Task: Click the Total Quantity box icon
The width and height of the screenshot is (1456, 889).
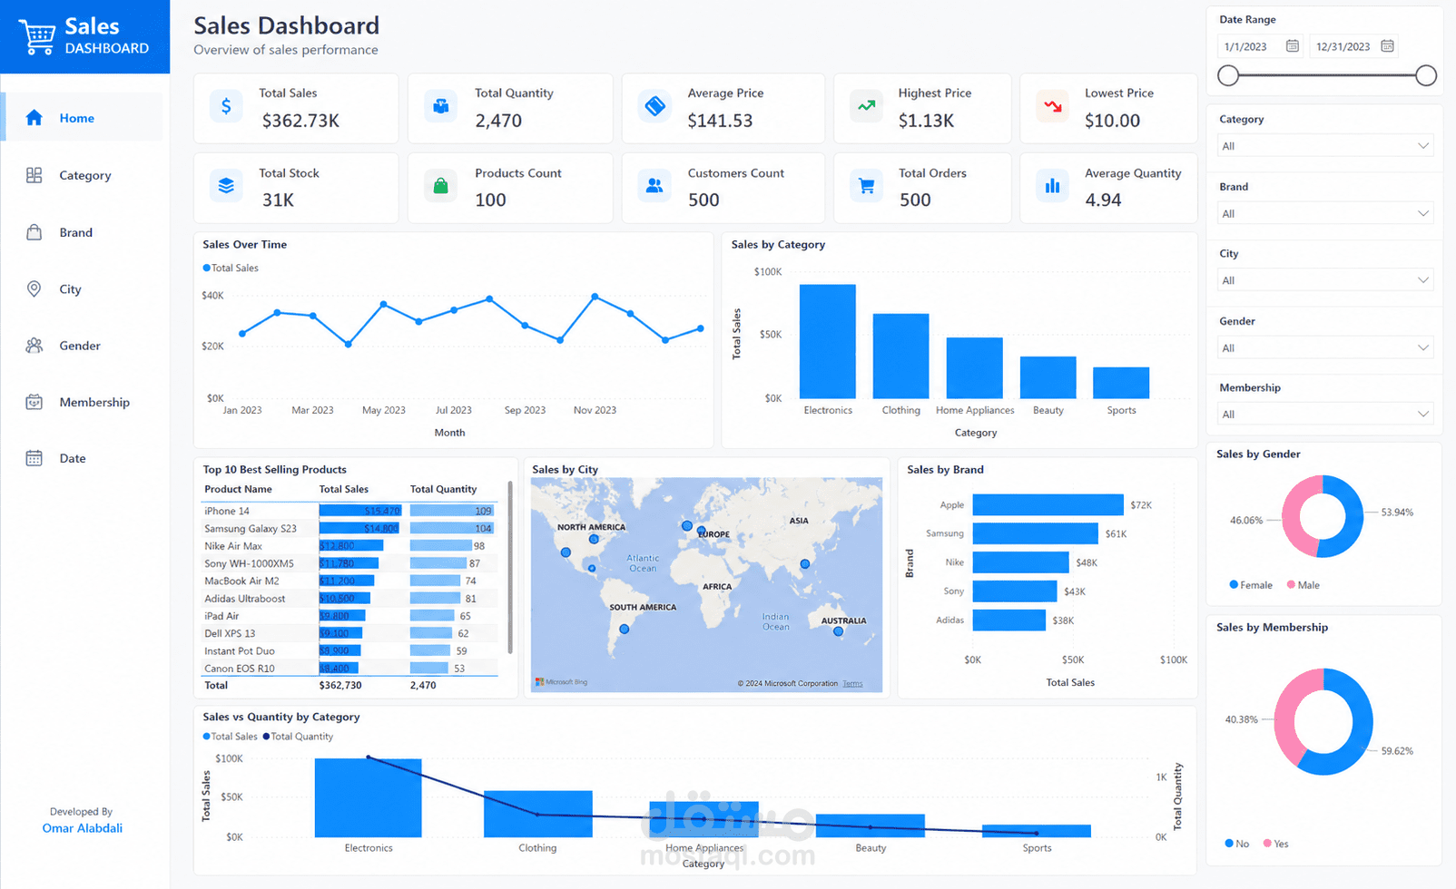Action: [x=440, y=106]
